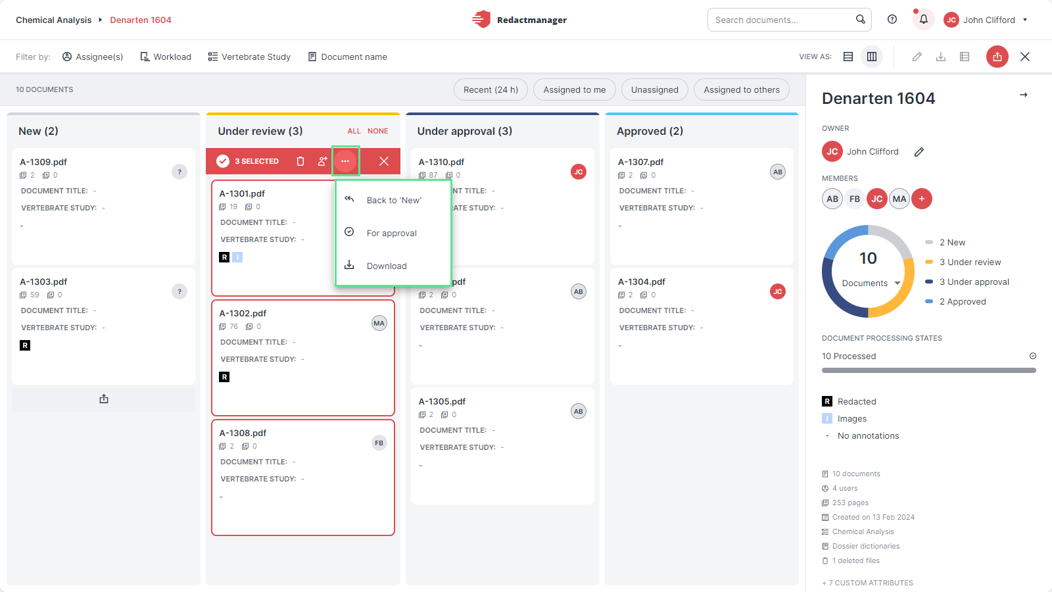Viewport: 1052px width, 592px height.
Task: Click the upload icon under New column
Action: [104, 399]
